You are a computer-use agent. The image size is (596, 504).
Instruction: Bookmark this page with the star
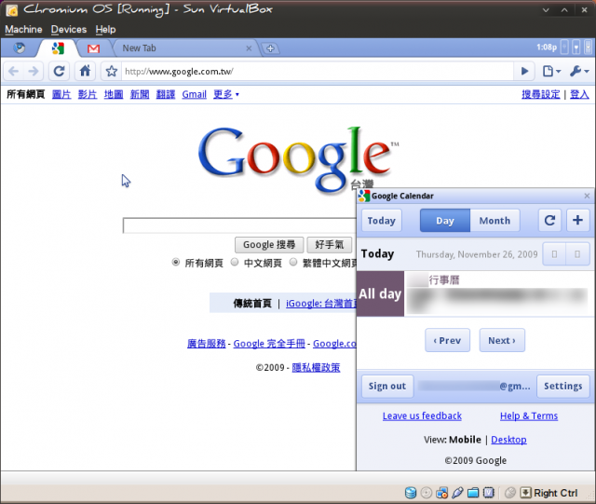coord(112,71)
